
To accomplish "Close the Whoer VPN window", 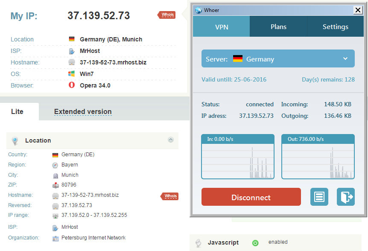I will pos(358,10).
